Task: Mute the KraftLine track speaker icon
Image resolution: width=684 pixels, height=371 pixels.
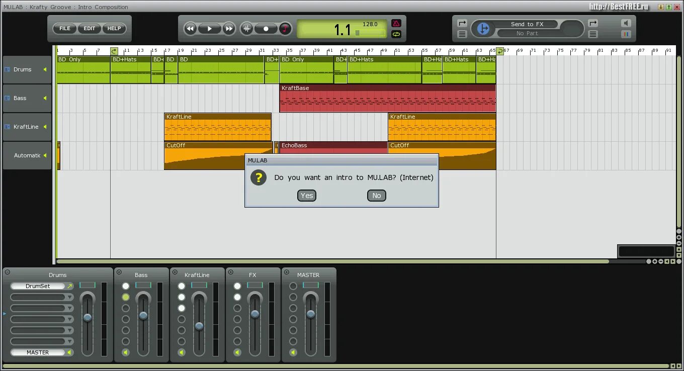Action: pos(45,127)
